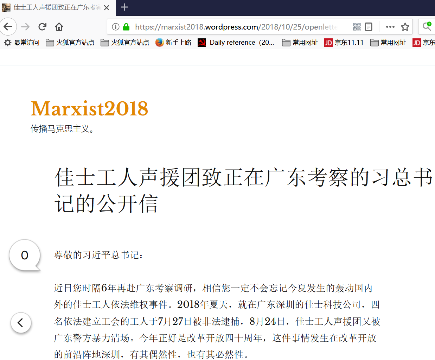
Task: Click the search magnifier icon
Action: 427,26
